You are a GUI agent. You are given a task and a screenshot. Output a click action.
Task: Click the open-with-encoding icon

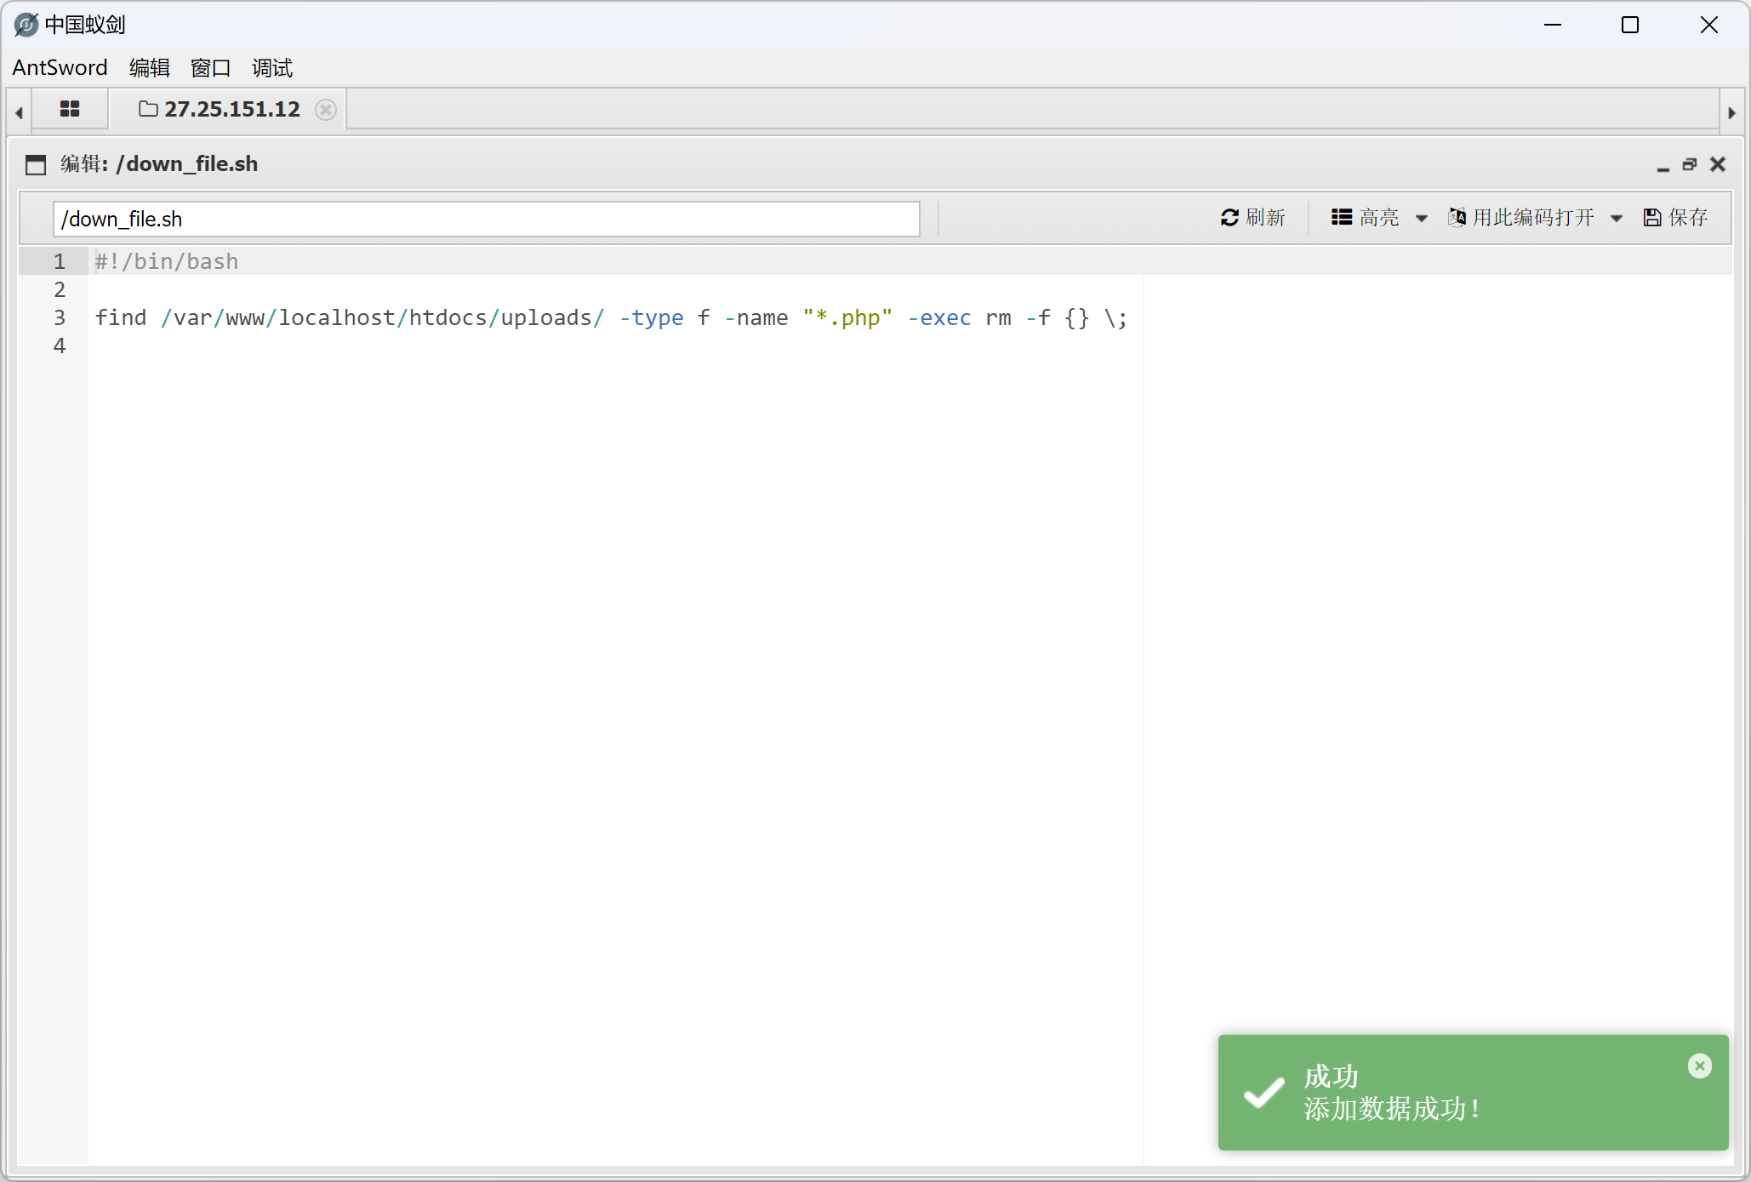pos(1457,218)
